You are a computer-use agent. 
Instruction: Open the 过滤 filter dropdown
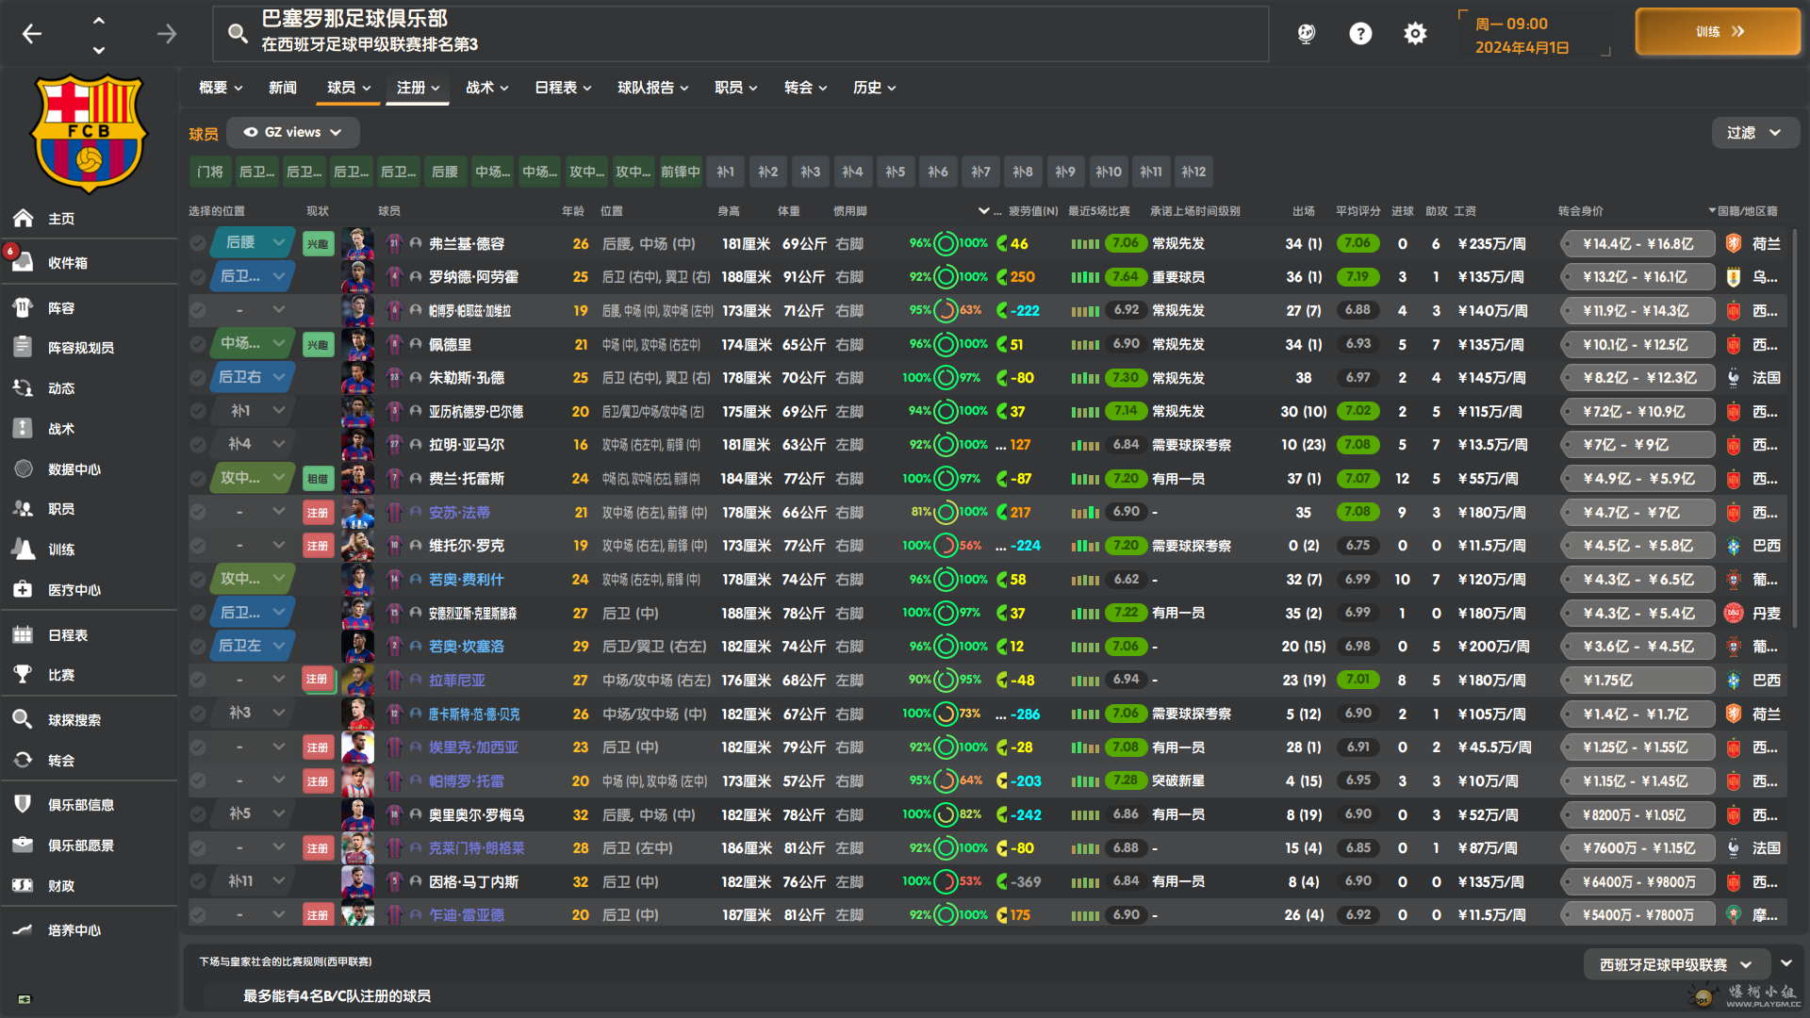tap(1754, 133)
